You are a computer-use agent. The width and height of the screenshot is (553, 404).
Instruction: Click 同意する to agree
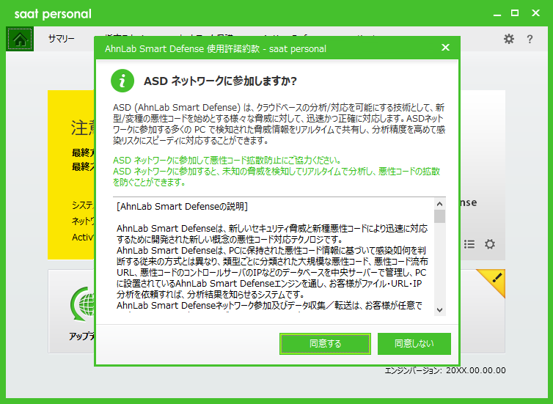coord(325,344)
